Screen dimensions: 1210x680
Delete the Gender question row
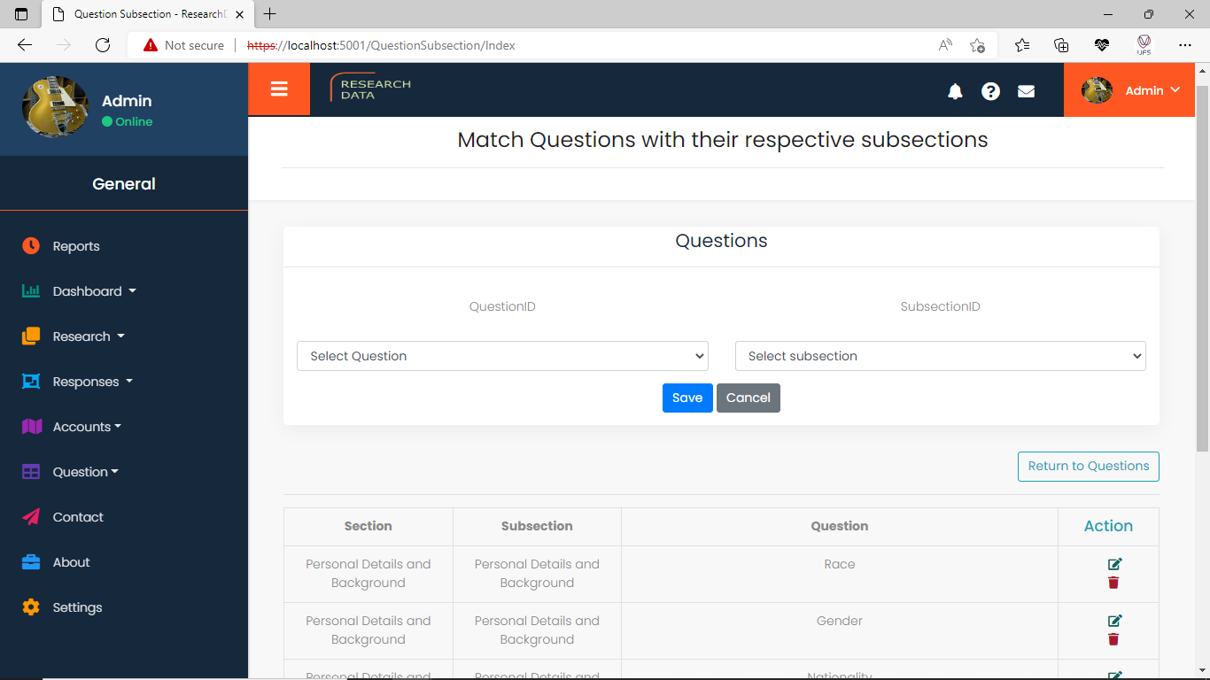[1113, 639]
